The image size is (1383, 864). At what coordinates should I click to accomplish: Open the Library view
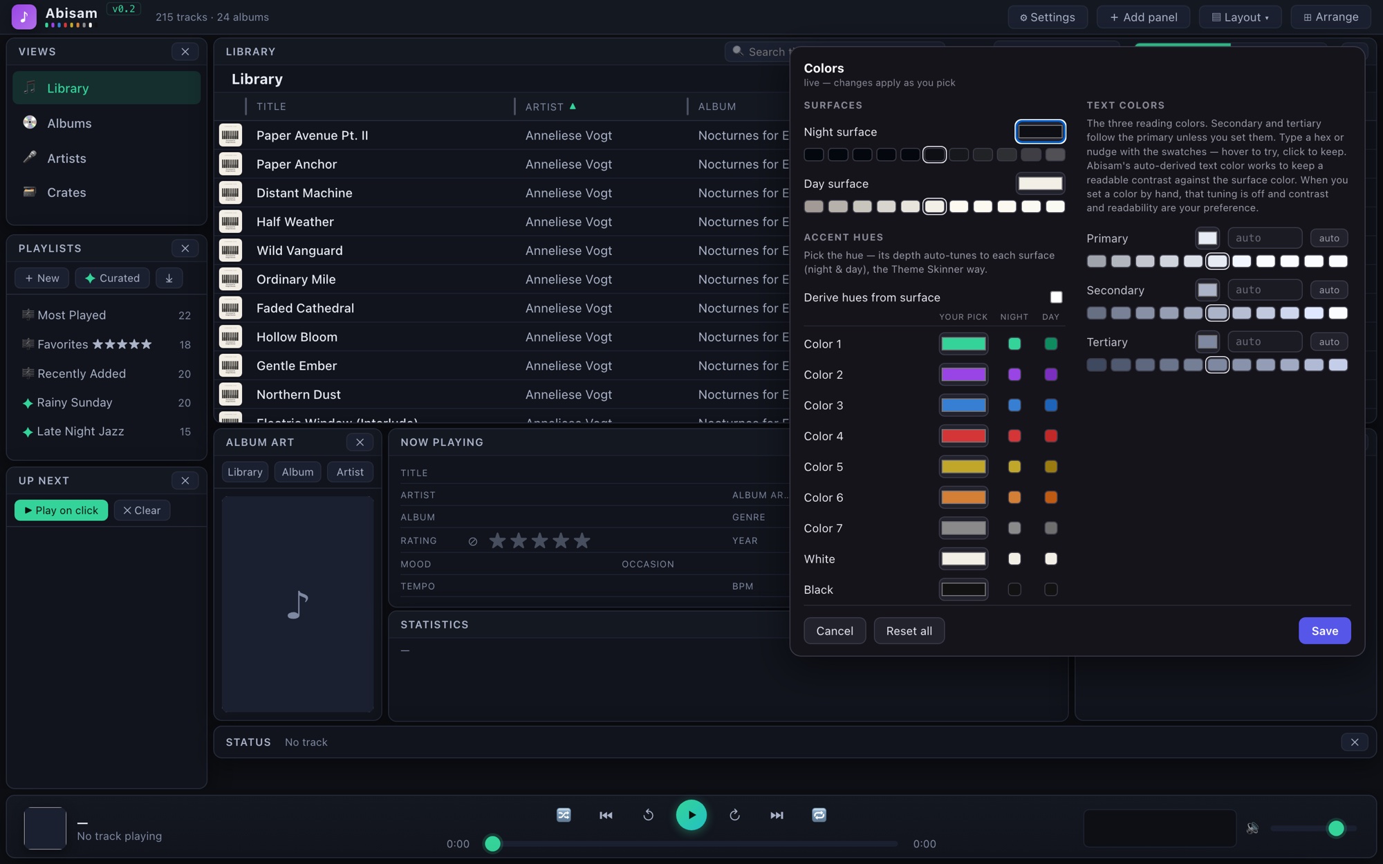(106, 88)
